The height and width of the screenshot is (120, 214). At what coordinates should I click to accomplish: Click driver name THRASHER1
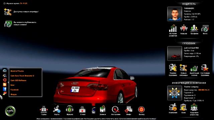(x=189, y=8)
